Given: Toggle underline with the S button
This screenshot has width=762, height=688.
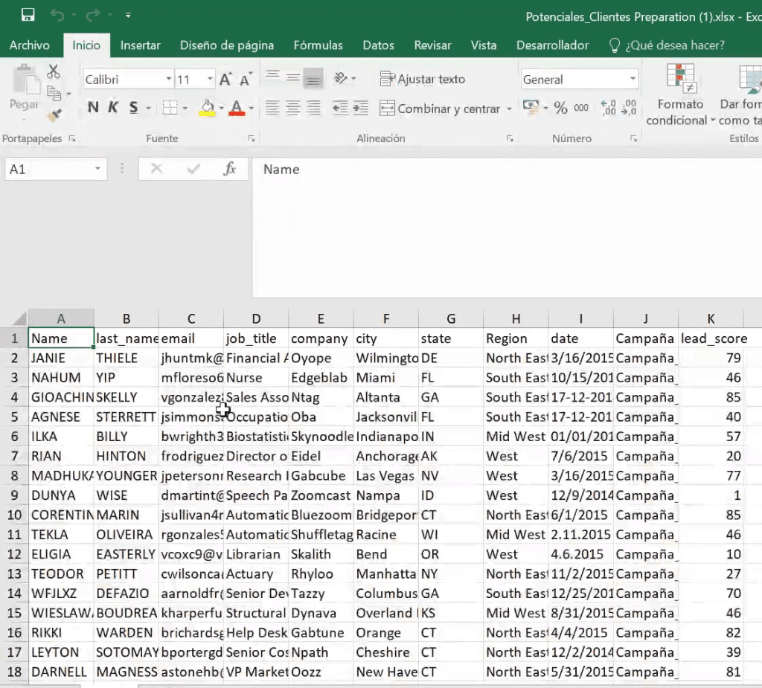Looking at the screenshot, I should point(134,107).
